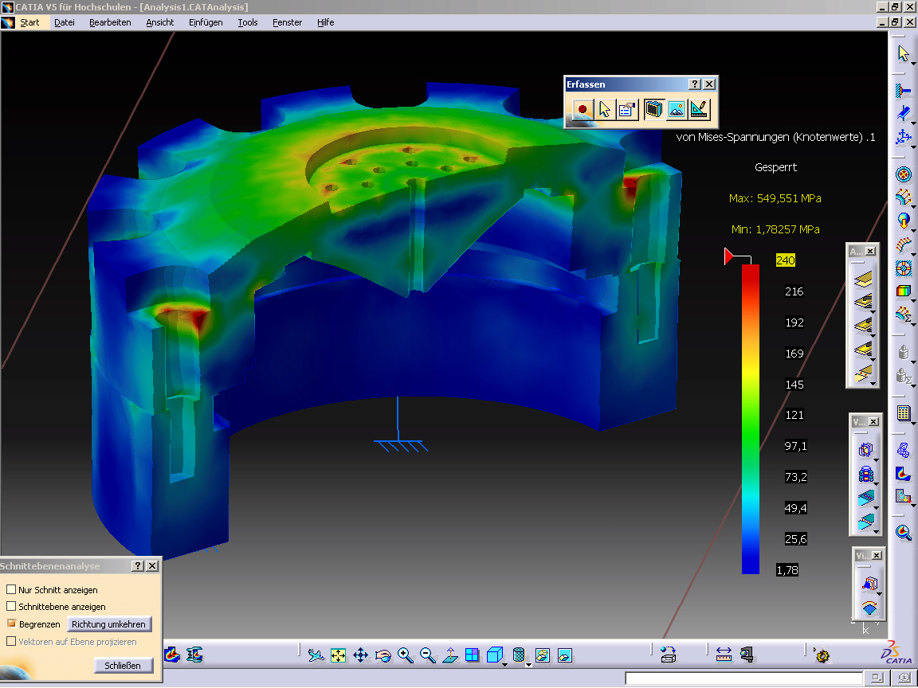Click the blue-and-red target disc icon
918x688 pixels.
click(904, 174)
